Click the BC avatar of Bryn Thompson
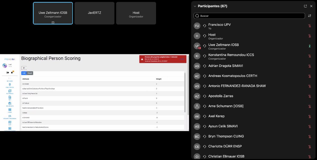Image resolution: width=317 pixels, height=160 pixels. click(x=197, y=137)
